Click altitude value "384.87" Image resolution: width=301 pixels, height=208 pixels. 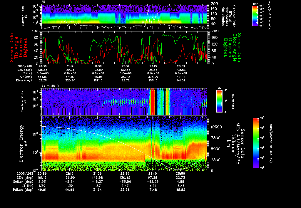pyautogui.click(x=43, y=77)
